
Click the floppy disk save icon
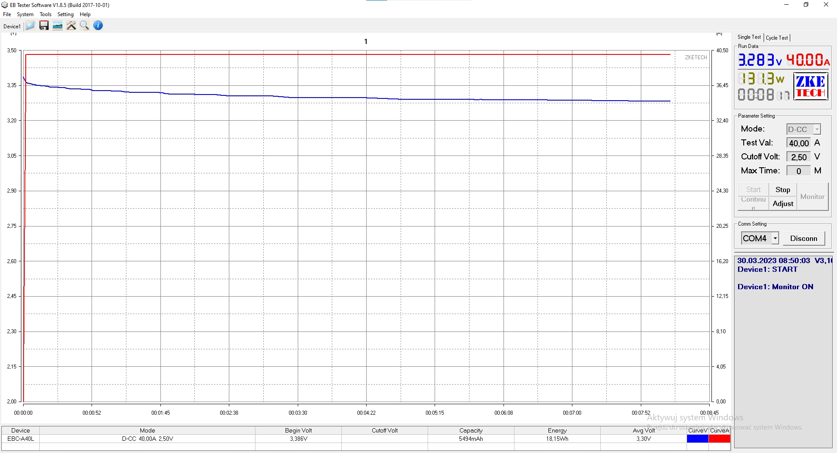[x=44, y=26]
